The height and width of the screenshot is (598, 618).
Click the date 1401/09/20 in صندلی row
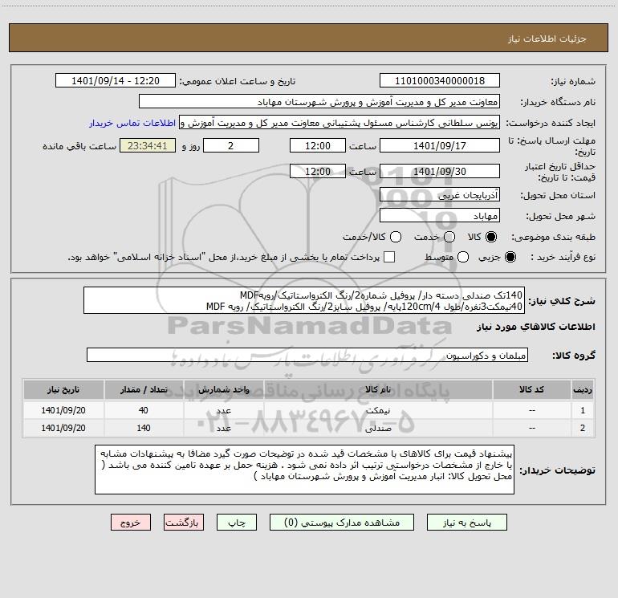(63, 428)
